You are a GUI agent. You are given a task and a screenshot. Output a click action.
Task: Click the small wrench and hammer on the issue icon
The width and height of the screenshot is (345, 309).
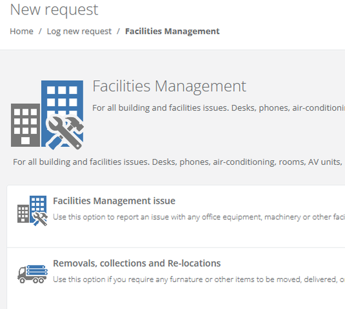[x=40, y=219]
